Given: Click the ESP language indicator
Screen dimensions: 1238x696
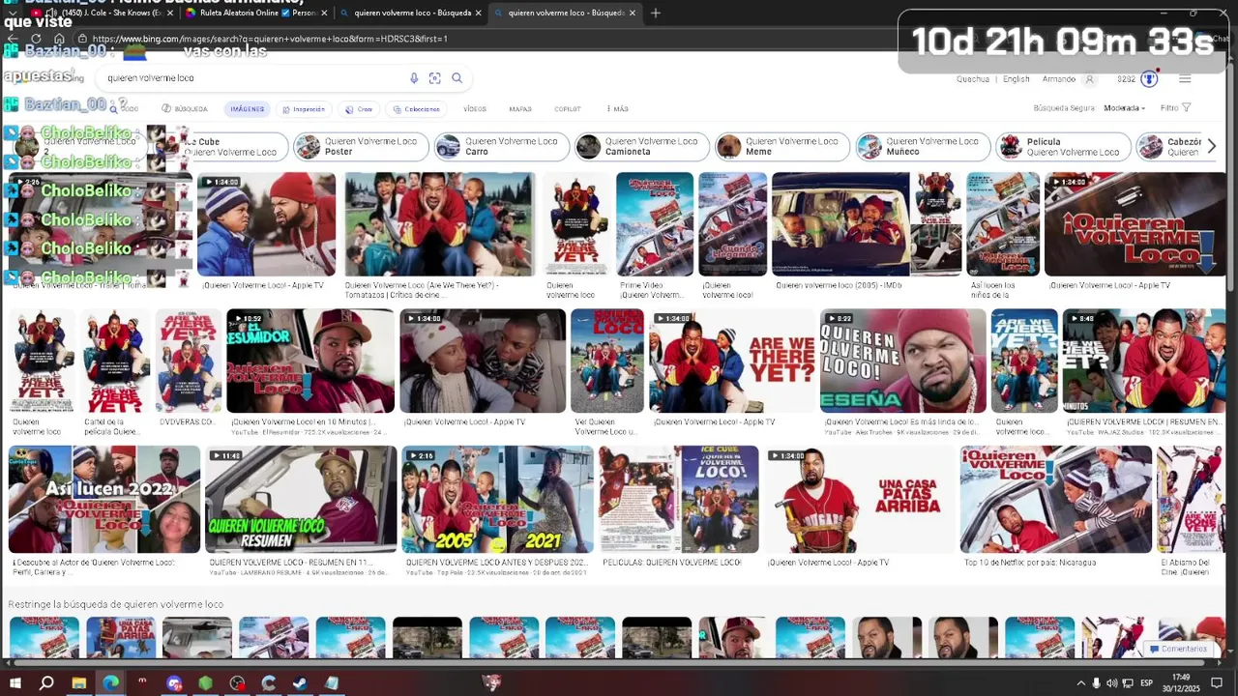Looking at the screenshot, I should pos(1146,683).
